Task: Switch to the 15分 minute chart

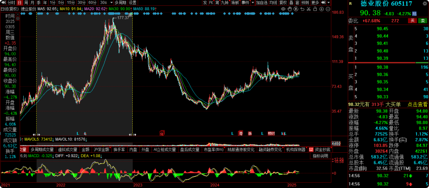Action: 71,3
